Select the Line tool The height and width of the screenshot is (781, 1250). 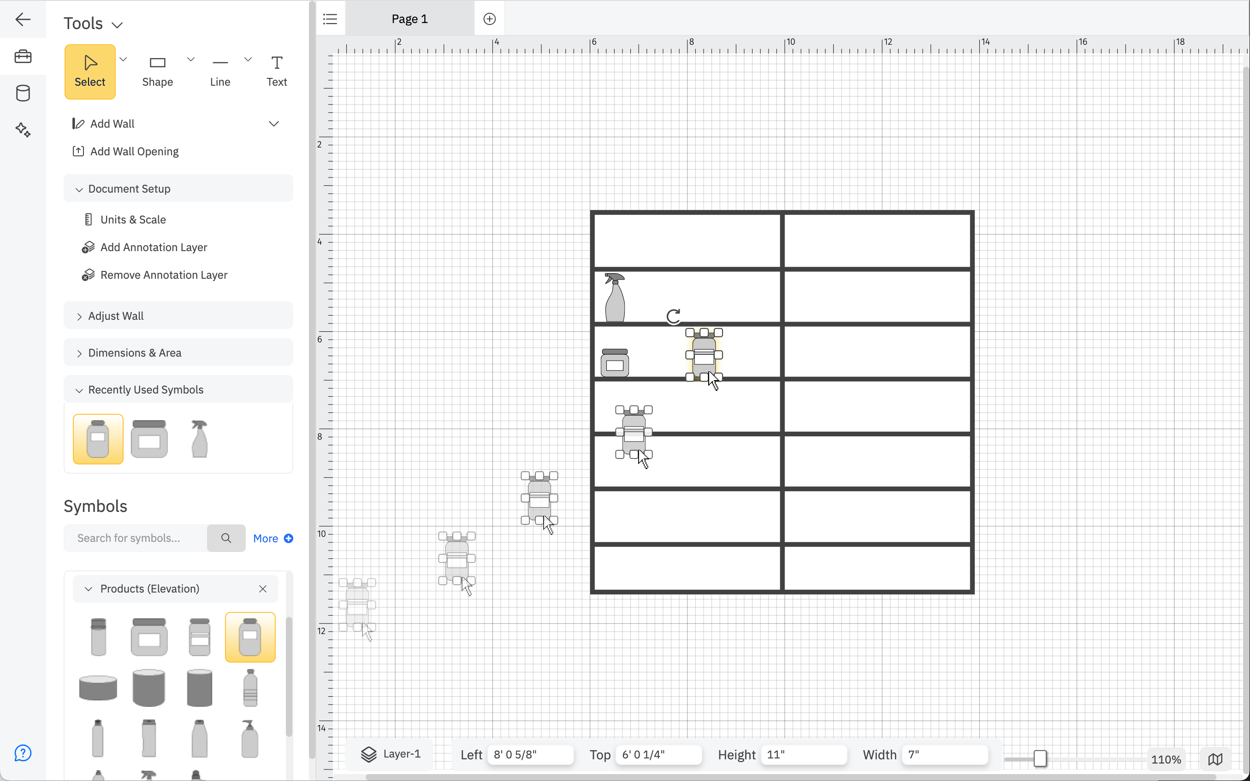click(x=219, y=71)
